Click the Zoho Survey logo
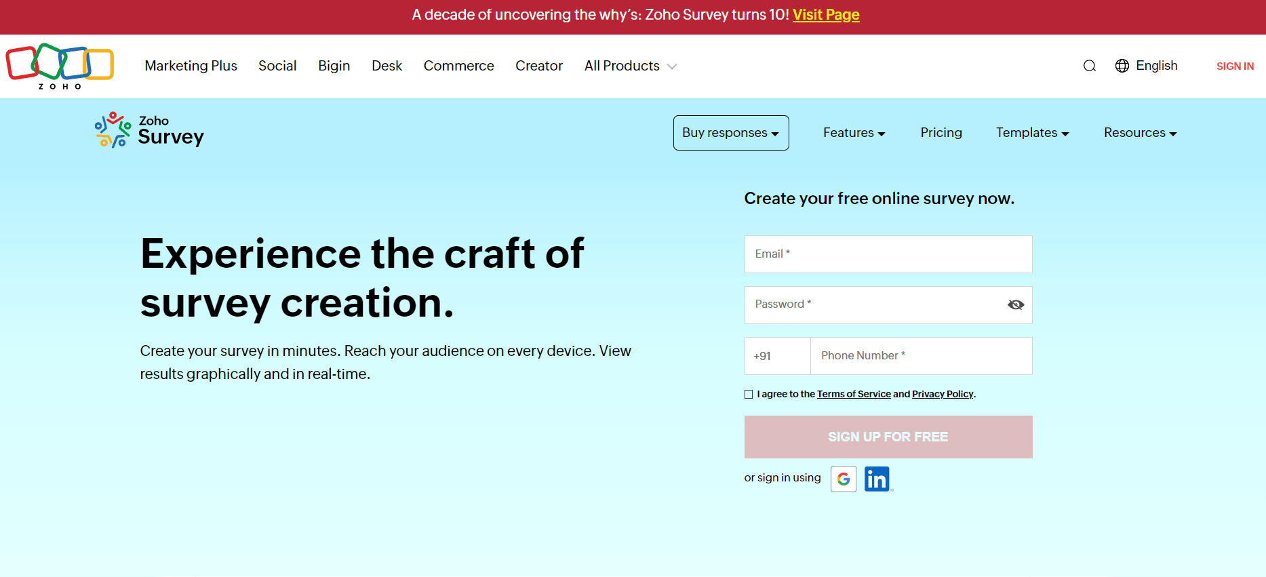1266x577 pixels. [150, 130]
